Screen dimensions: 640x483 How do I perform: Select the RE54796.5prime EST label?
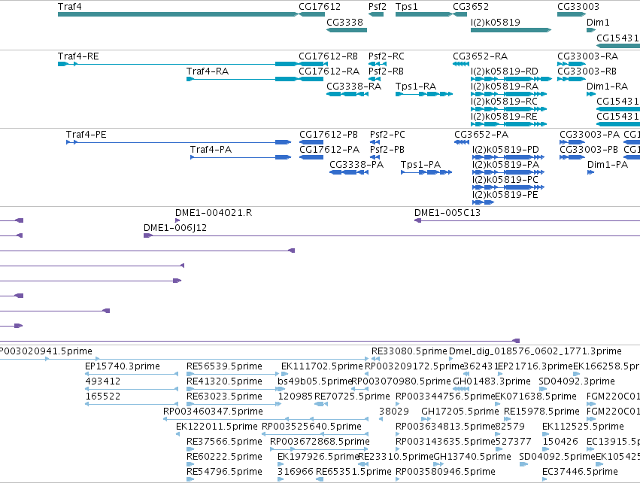[224, 472]
